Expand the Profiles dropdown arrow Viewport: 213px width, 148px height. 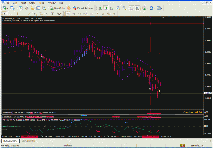[x=15, y=8]
